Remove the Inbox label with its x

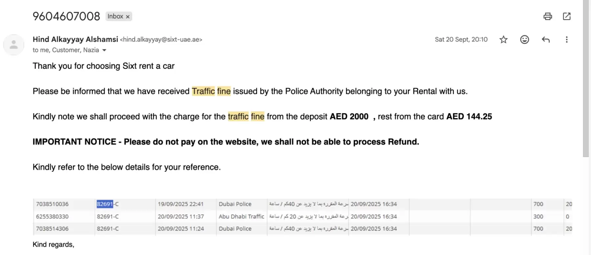128,17
